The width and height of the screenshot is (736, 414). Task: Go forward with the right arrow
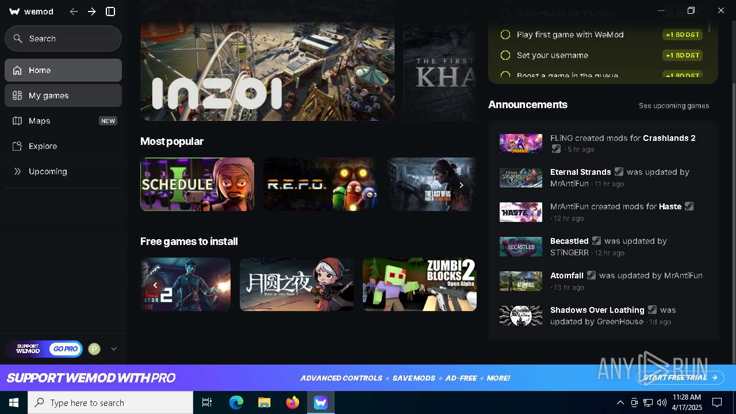click(92, 11)
